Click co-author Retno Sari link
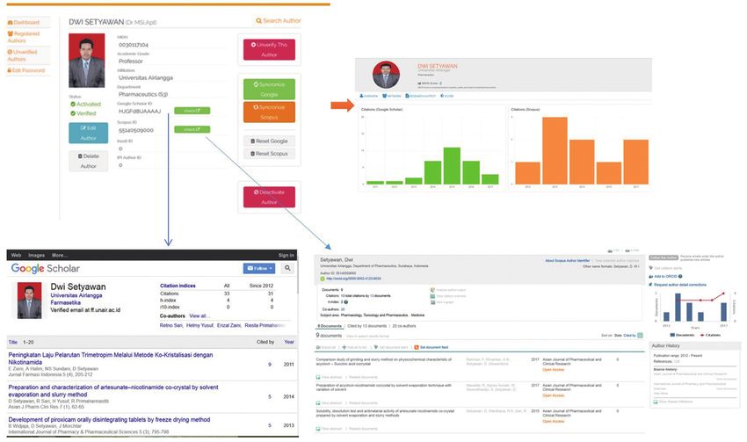747x442 pixels. (171, 325)
